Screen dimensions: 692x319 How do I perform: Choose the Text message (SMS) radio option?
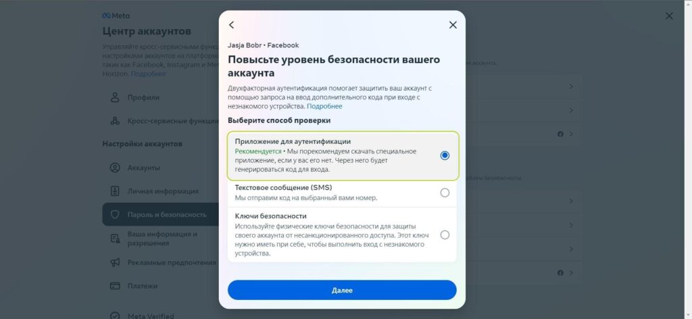click(445, 193)
